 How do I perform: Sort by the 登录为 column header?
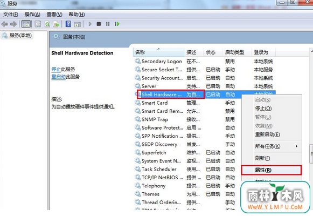[263, 52]
